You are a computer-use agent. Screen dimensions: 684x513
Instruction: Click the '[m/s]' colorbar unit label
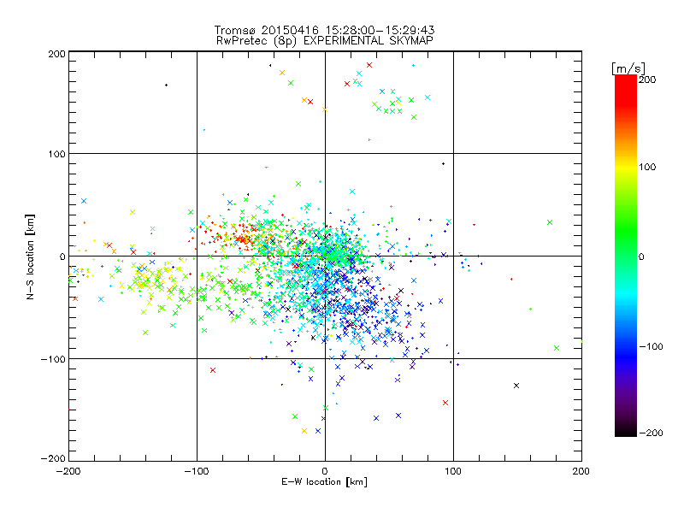[x=628, y=68]
